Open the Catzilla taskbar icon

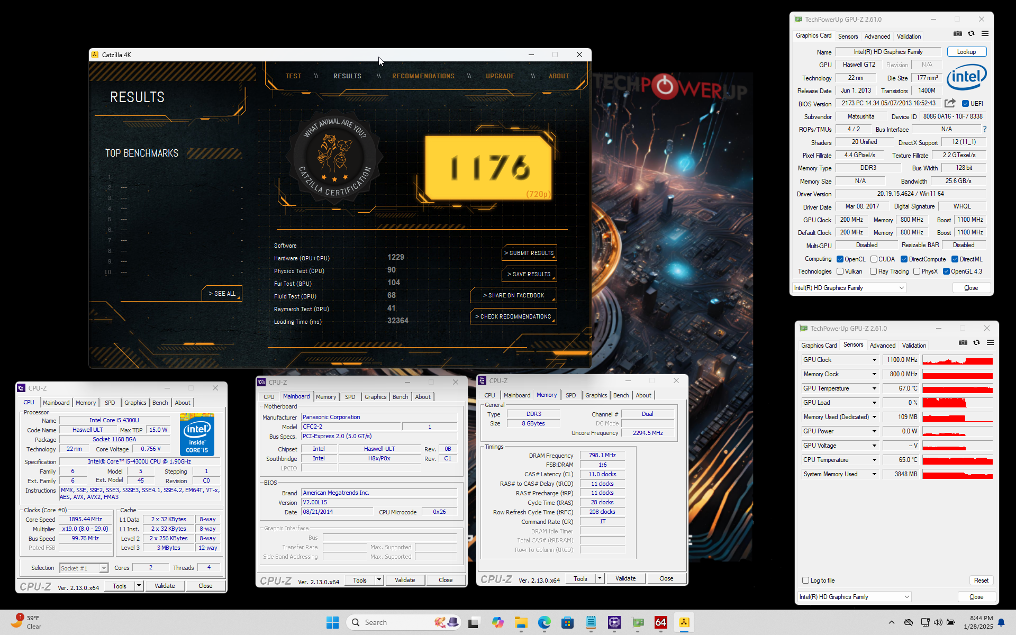(684, 622)
